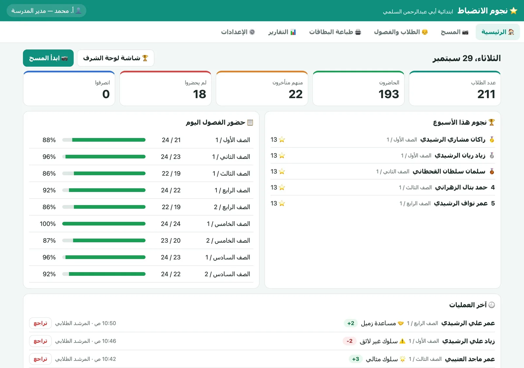Click the 100% bar for الصف الخامس / 1
Viewport: 524px width, 368px height.
click(104, 224)
